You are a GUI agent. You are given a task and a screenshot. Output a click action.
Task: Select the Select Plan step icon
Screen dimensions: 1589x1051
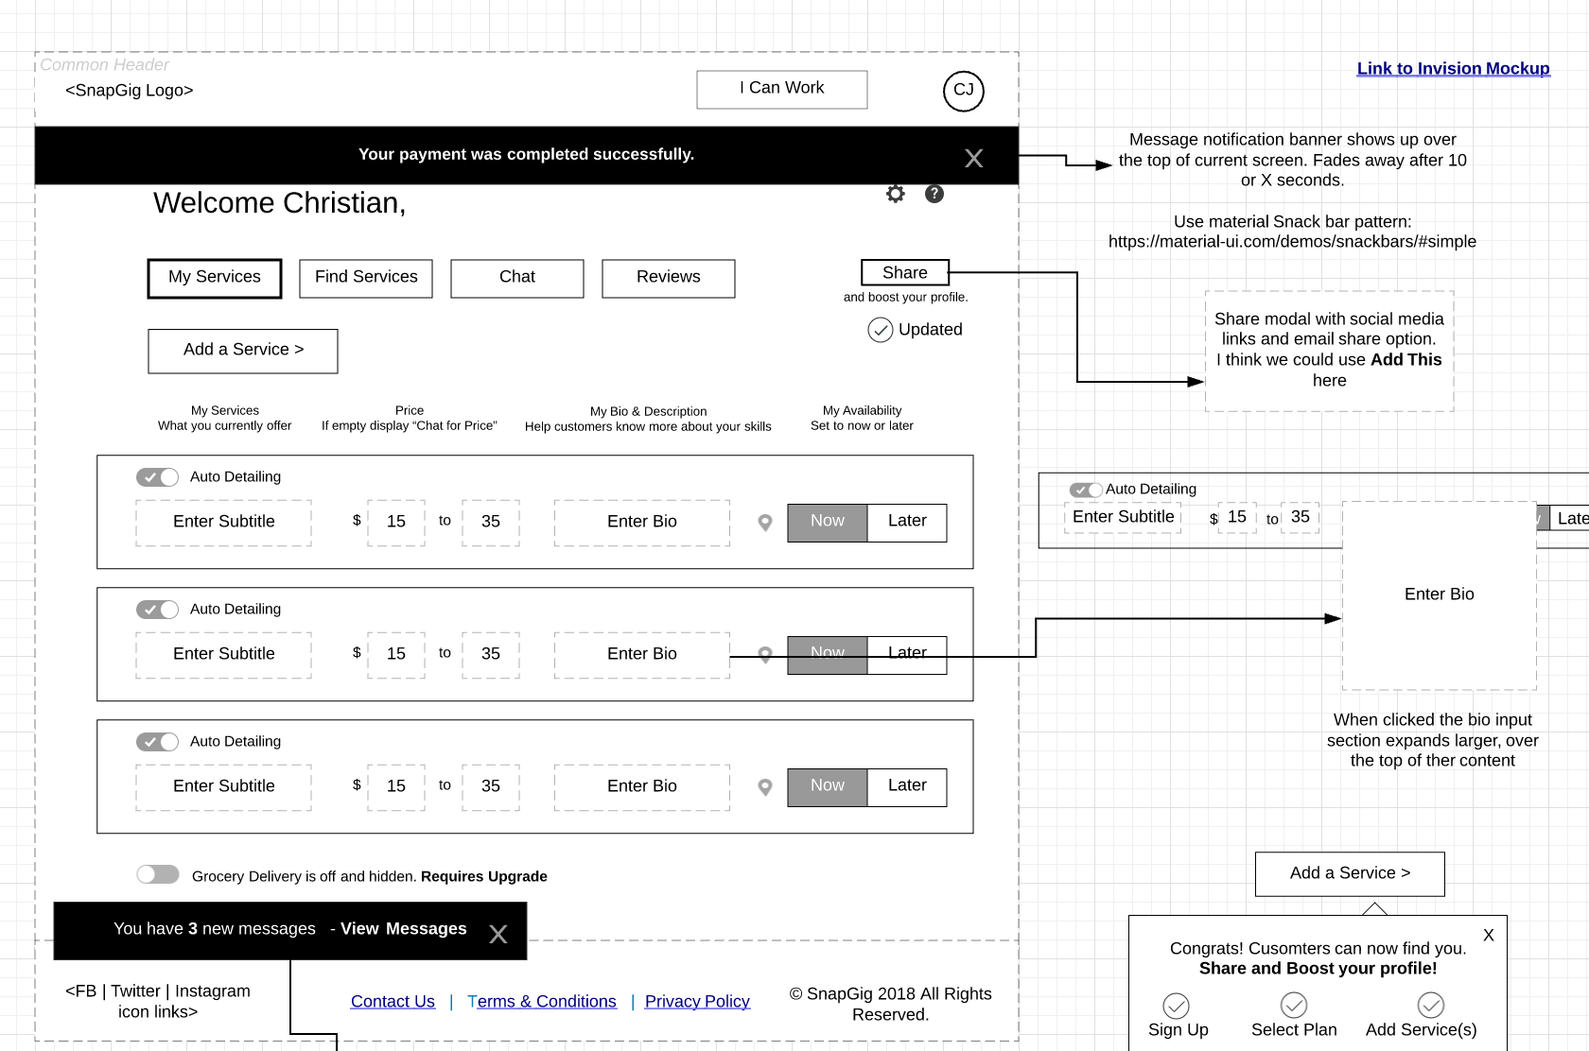pyautogui.click(x=1294, y=1006)
